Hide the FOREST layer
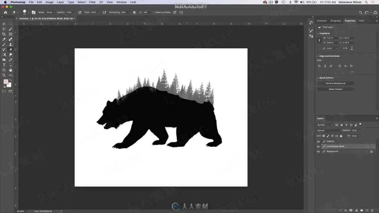This screenshot has width=379, height=213. point(318,141)
